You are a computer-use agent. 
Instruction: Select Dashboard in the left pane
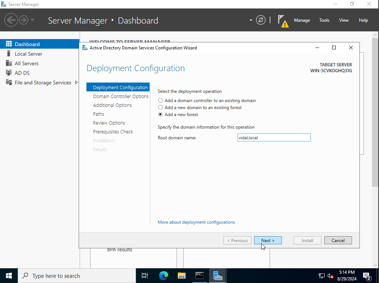(x=40, y=44)
